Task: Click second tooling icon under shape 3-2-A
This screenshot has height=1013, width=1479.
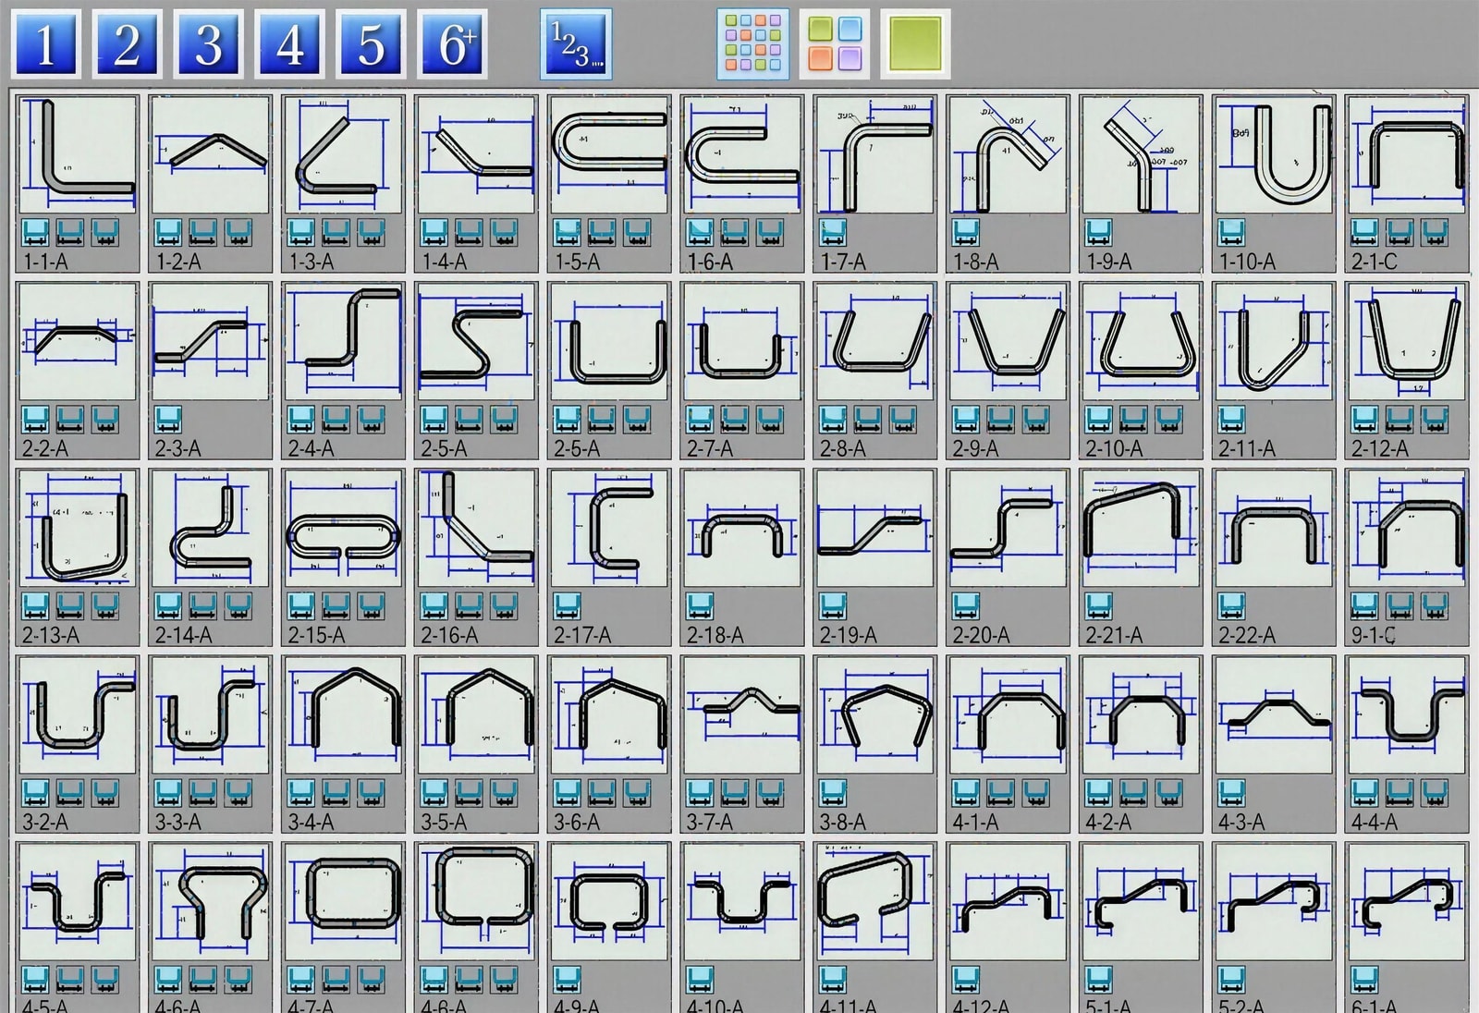Action: click(70, 792)
